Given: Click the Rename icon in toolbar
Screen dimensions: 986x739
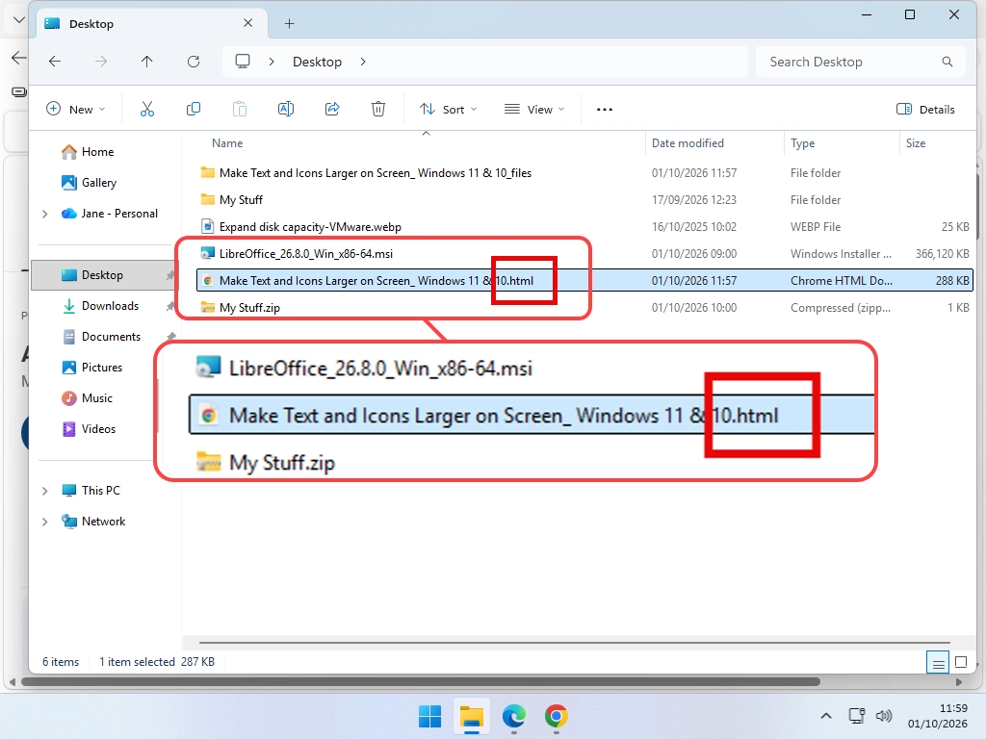Looking at the screenshot, I should coord(285,110).
